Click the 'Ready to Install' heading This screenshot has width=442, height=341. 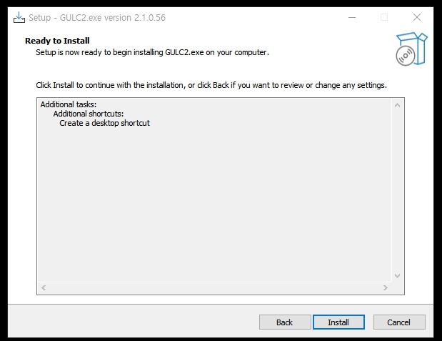pyautogui.click(x=57, y=41)
